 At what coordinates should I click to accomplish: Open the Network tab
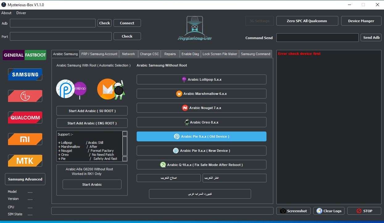tap(129, 54)
